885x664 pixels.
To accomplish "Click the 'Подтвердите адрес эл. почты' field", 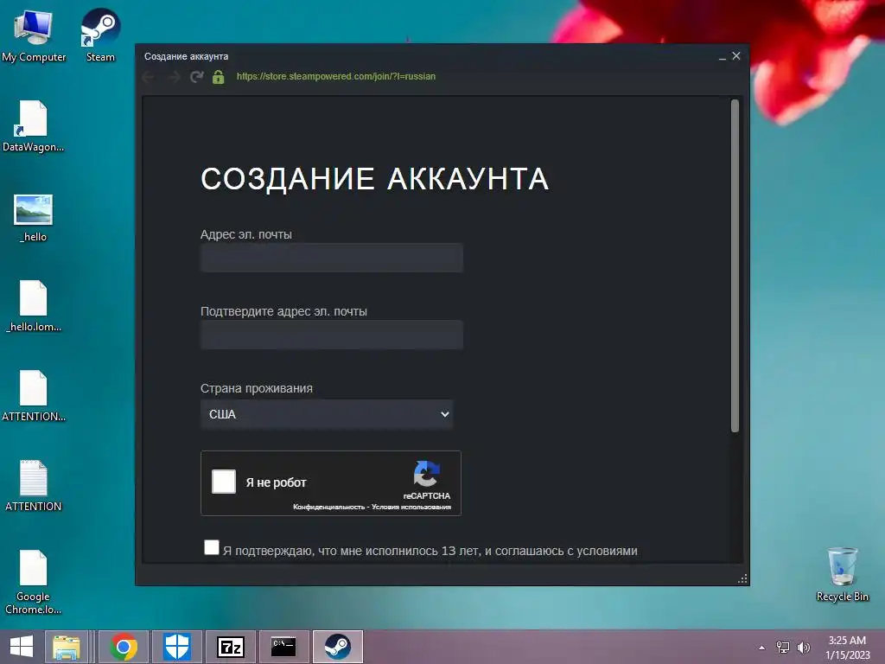I will point(332,335).
